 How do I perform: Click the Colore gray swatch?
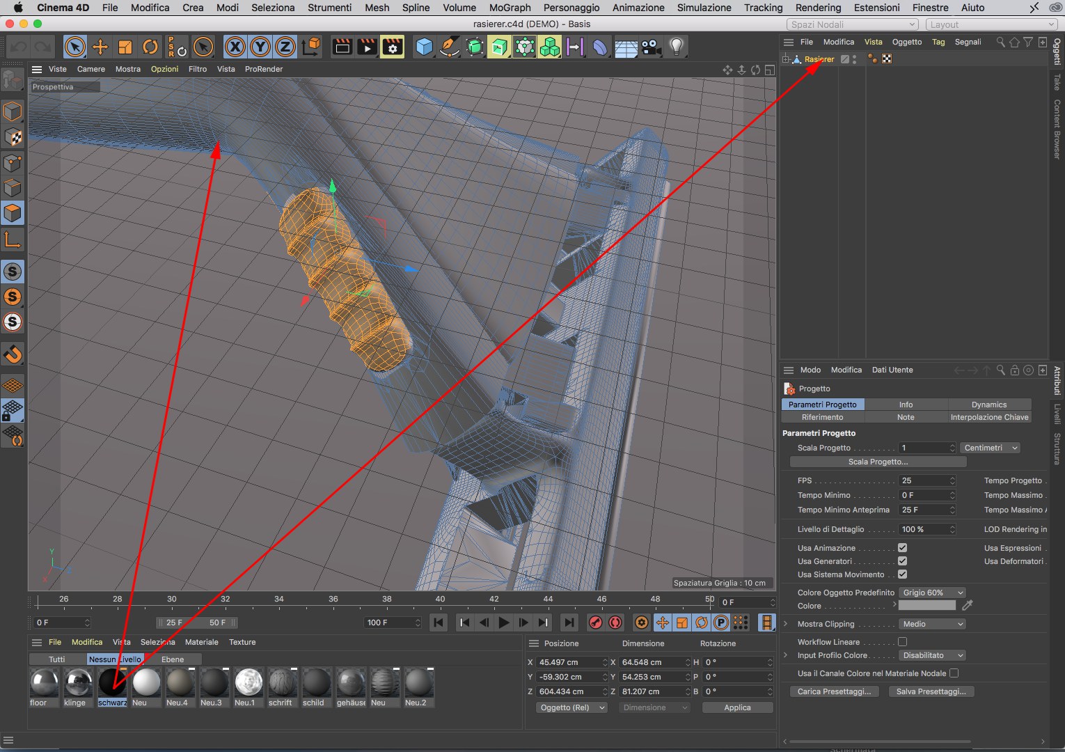(x=927, y=606)
